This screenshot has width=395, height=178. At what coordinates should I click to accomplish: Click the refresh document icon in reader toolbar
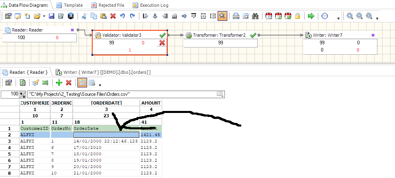point(23,83)
